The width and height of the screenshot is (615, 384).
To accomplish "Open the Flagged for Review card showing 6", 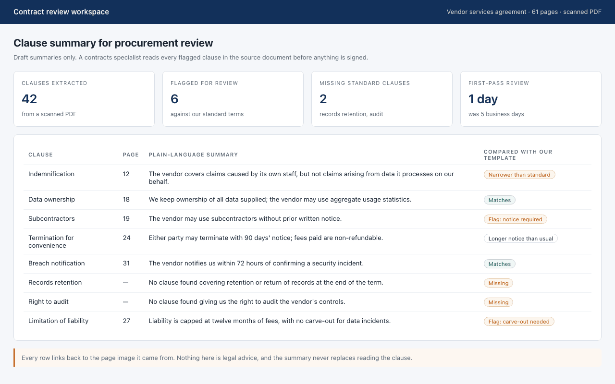I will pyautogui.click(x=233, y=99).
